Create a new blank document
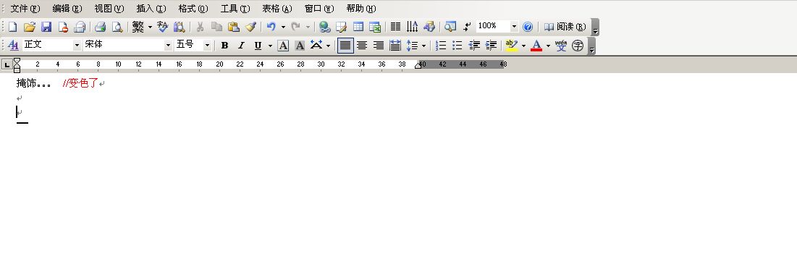The height and width of the screenshot is (280, 797). click(13, 27)
